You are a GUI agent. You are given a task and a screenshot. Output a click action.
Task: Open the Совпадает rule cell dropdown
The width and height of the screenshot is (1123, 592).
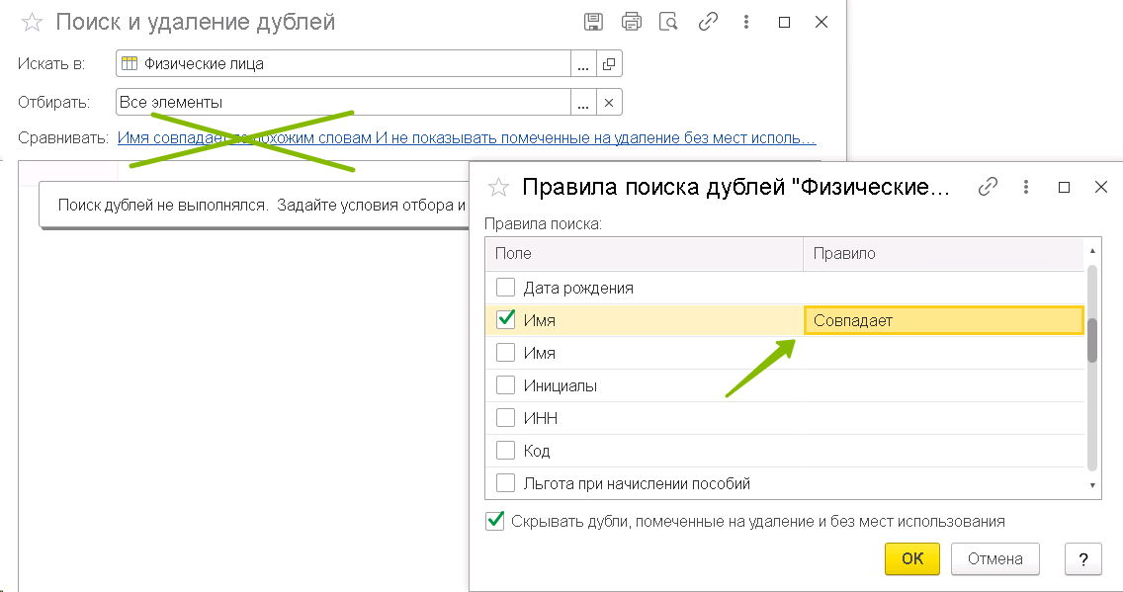(943, 320)
